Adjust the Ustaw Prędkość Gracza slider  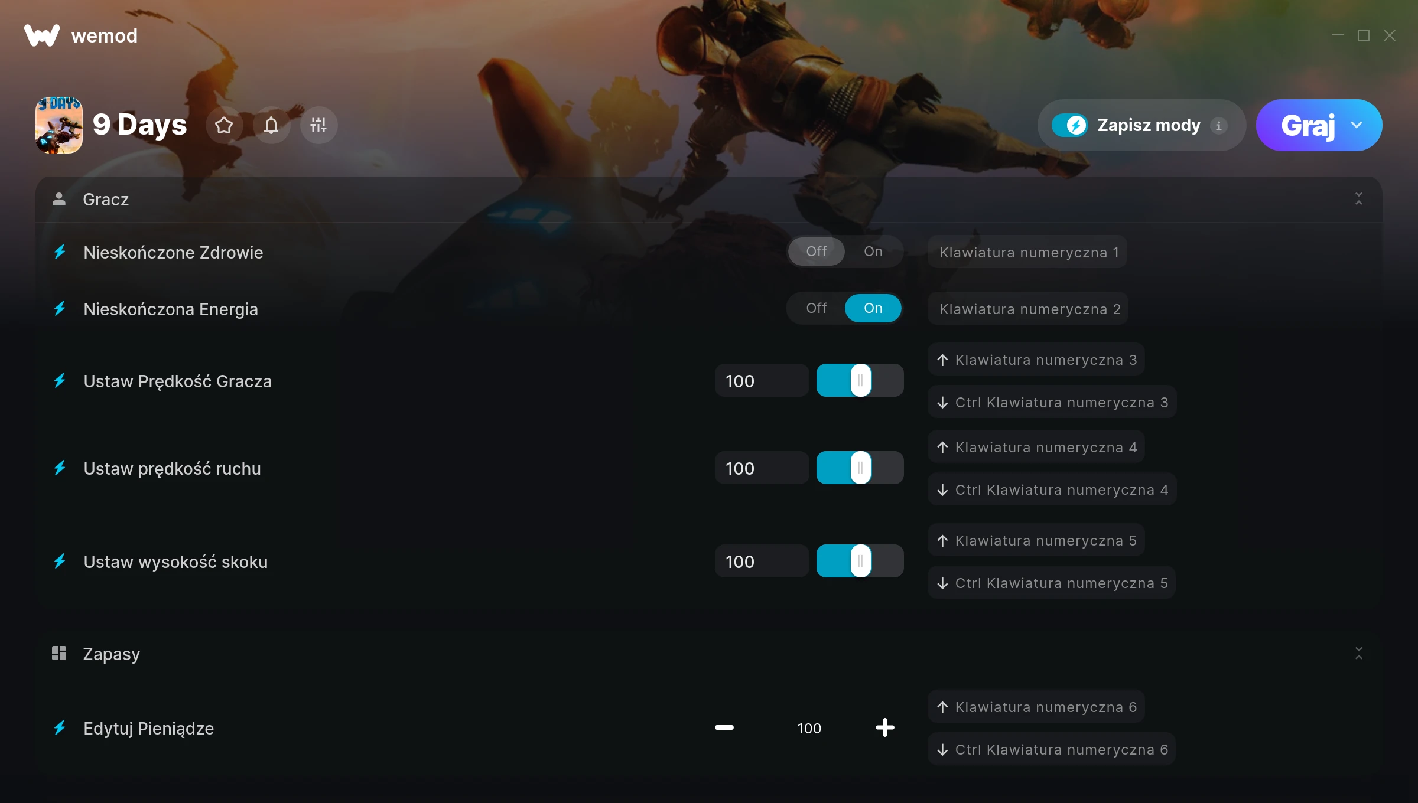(x=860, y=381)
